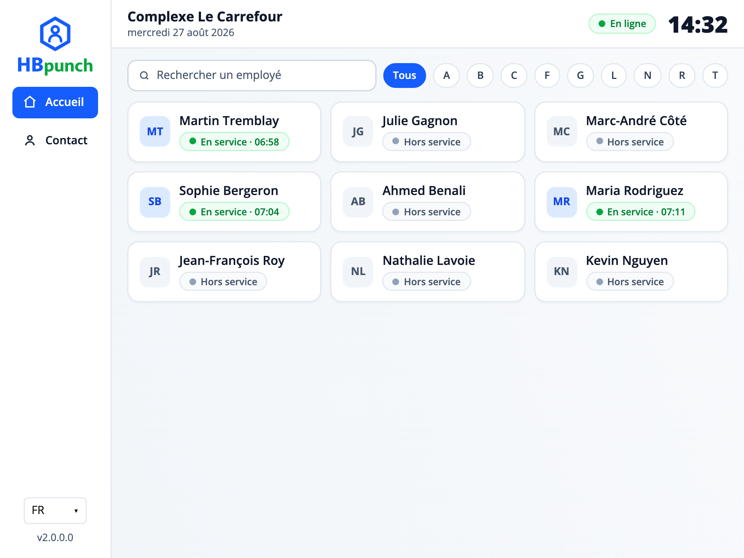Click the KN avatar for Kevin Nguyen
Image resolution: width=744 pixels, height=558 pixels.
coord(562,271)
